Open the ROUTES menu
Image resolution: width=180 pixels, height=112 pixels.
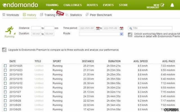[x=92, y=5]
